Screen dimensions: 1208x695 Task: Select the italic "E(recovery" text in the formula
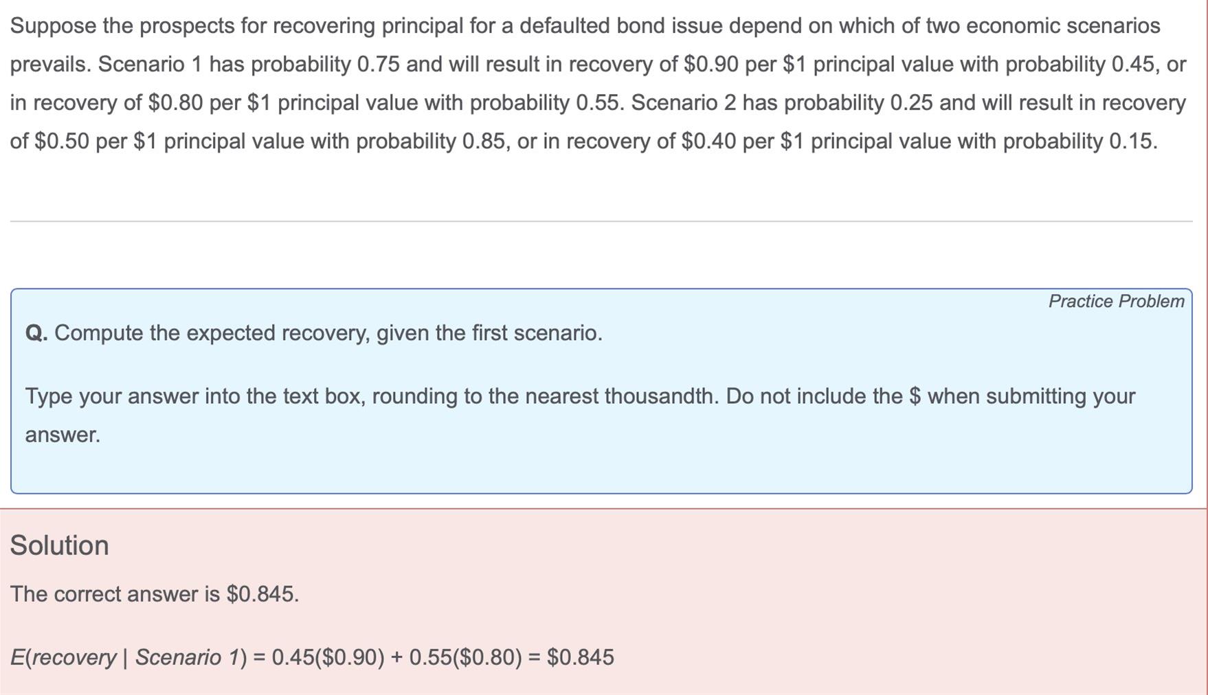coord(63,657)
